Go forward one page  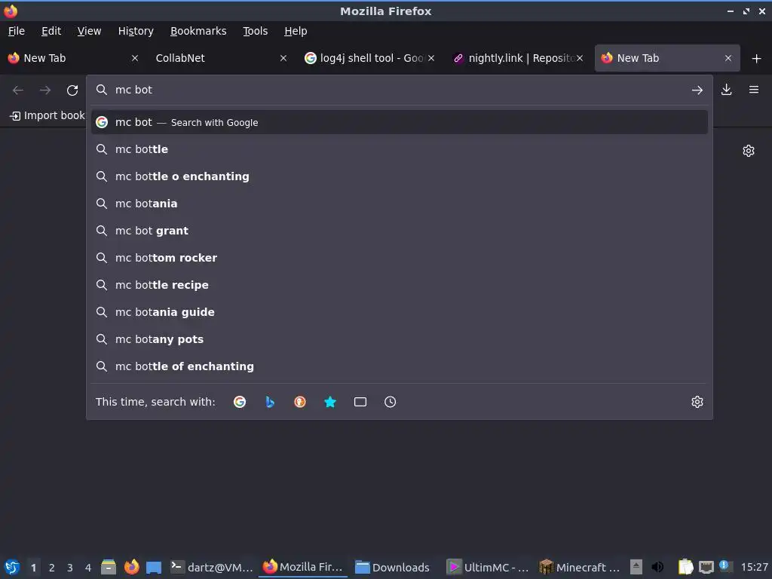(45, 90)
